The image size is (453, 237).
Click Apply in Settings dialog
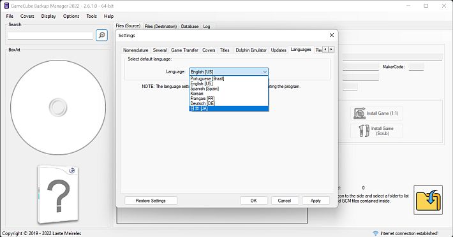pos(316,201)
